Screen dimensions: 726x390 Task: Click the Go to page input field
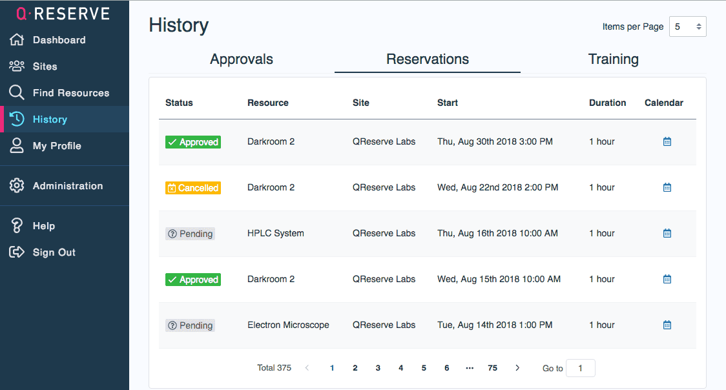580,368
